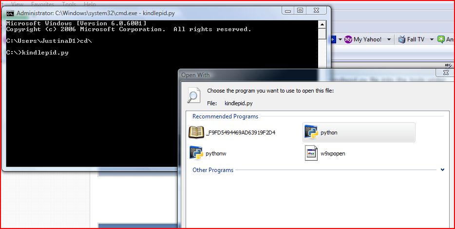Viewport: 455px width, 229px height.
Task: Select the book icon _F9FD5494469AD63919F2D4 program
Action: pos(196,133)
